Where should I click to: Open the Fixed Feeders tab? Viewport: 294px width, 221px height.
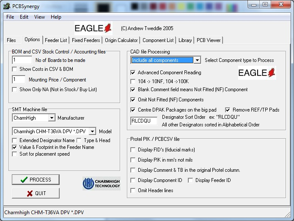click(86, 40)
